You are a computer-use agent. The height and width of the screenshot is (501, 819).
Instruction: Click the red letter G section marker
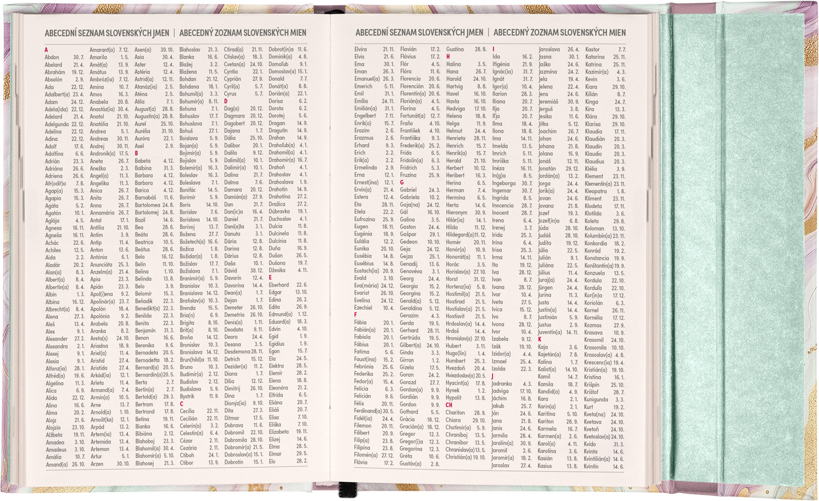(402, 182)
